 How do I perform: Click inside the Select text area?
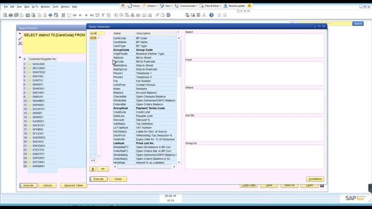pos(255,45)
